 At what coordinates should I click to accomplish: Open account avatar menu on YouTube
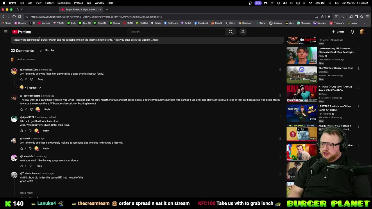tap(362, 32)
